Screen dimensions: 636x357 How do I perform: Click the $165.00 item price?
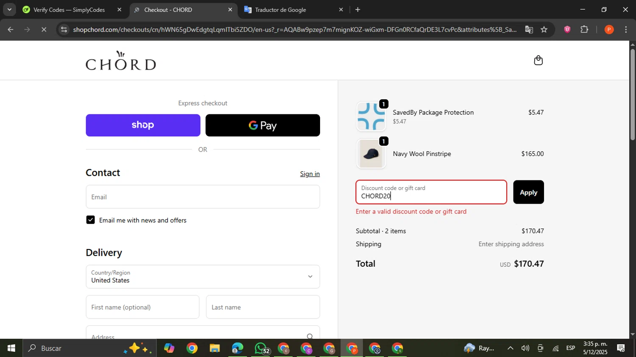coord(533,154)
